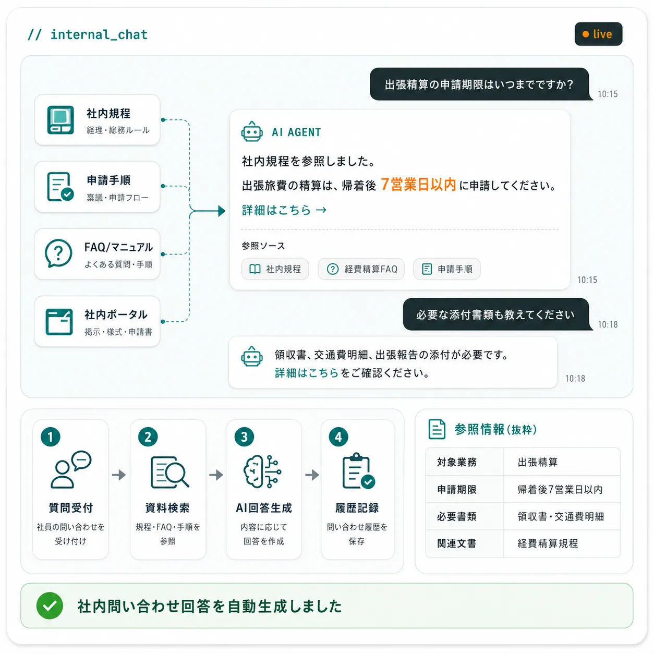Click the 社内ポータル window icon
The image size is (654, 654).
pos(59,321)
